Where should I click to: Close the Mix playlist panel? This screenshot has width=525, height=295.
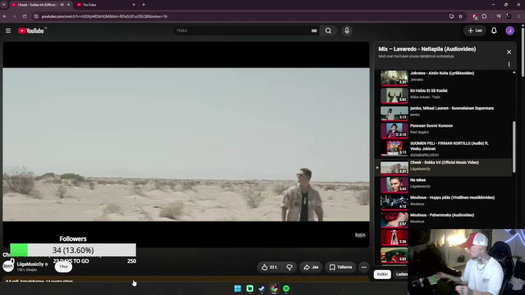(x=509, y=52)
